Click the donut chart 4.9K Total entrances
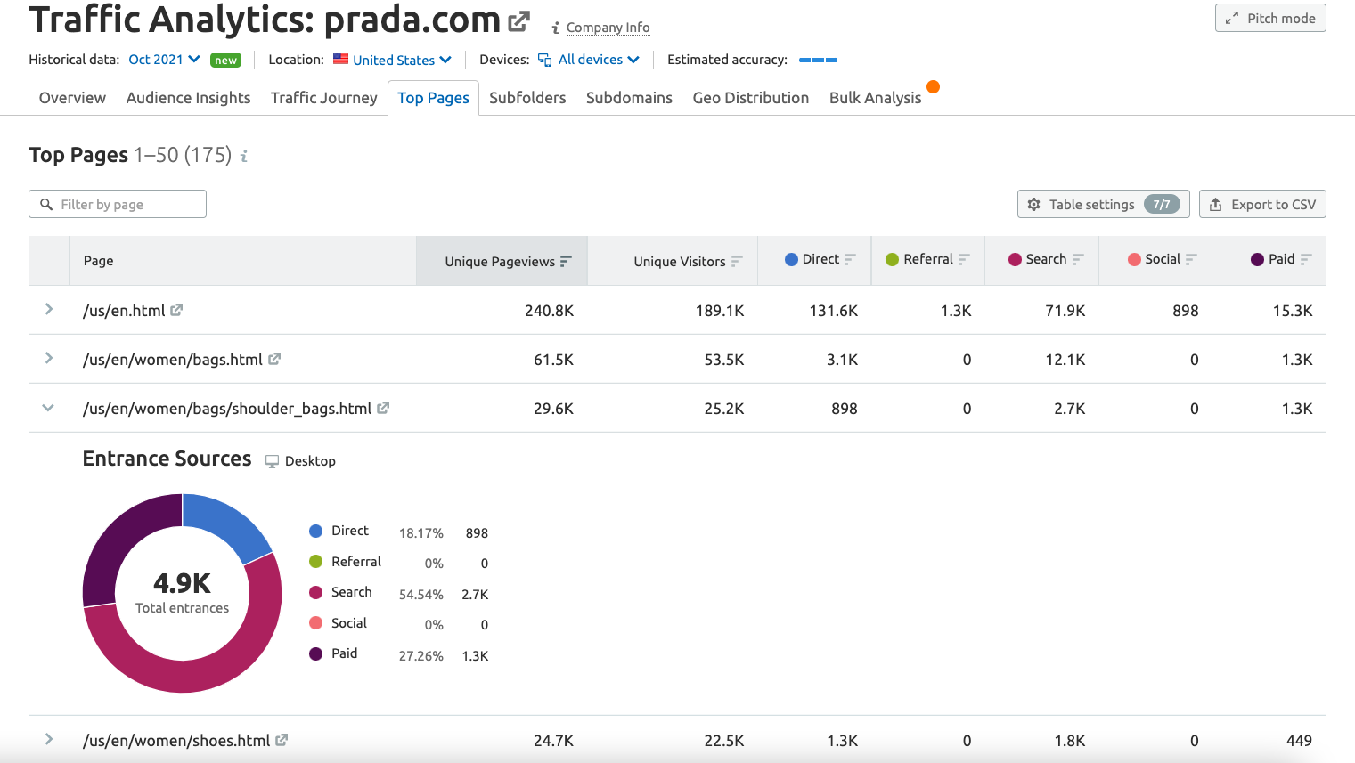 coord(183,593)
